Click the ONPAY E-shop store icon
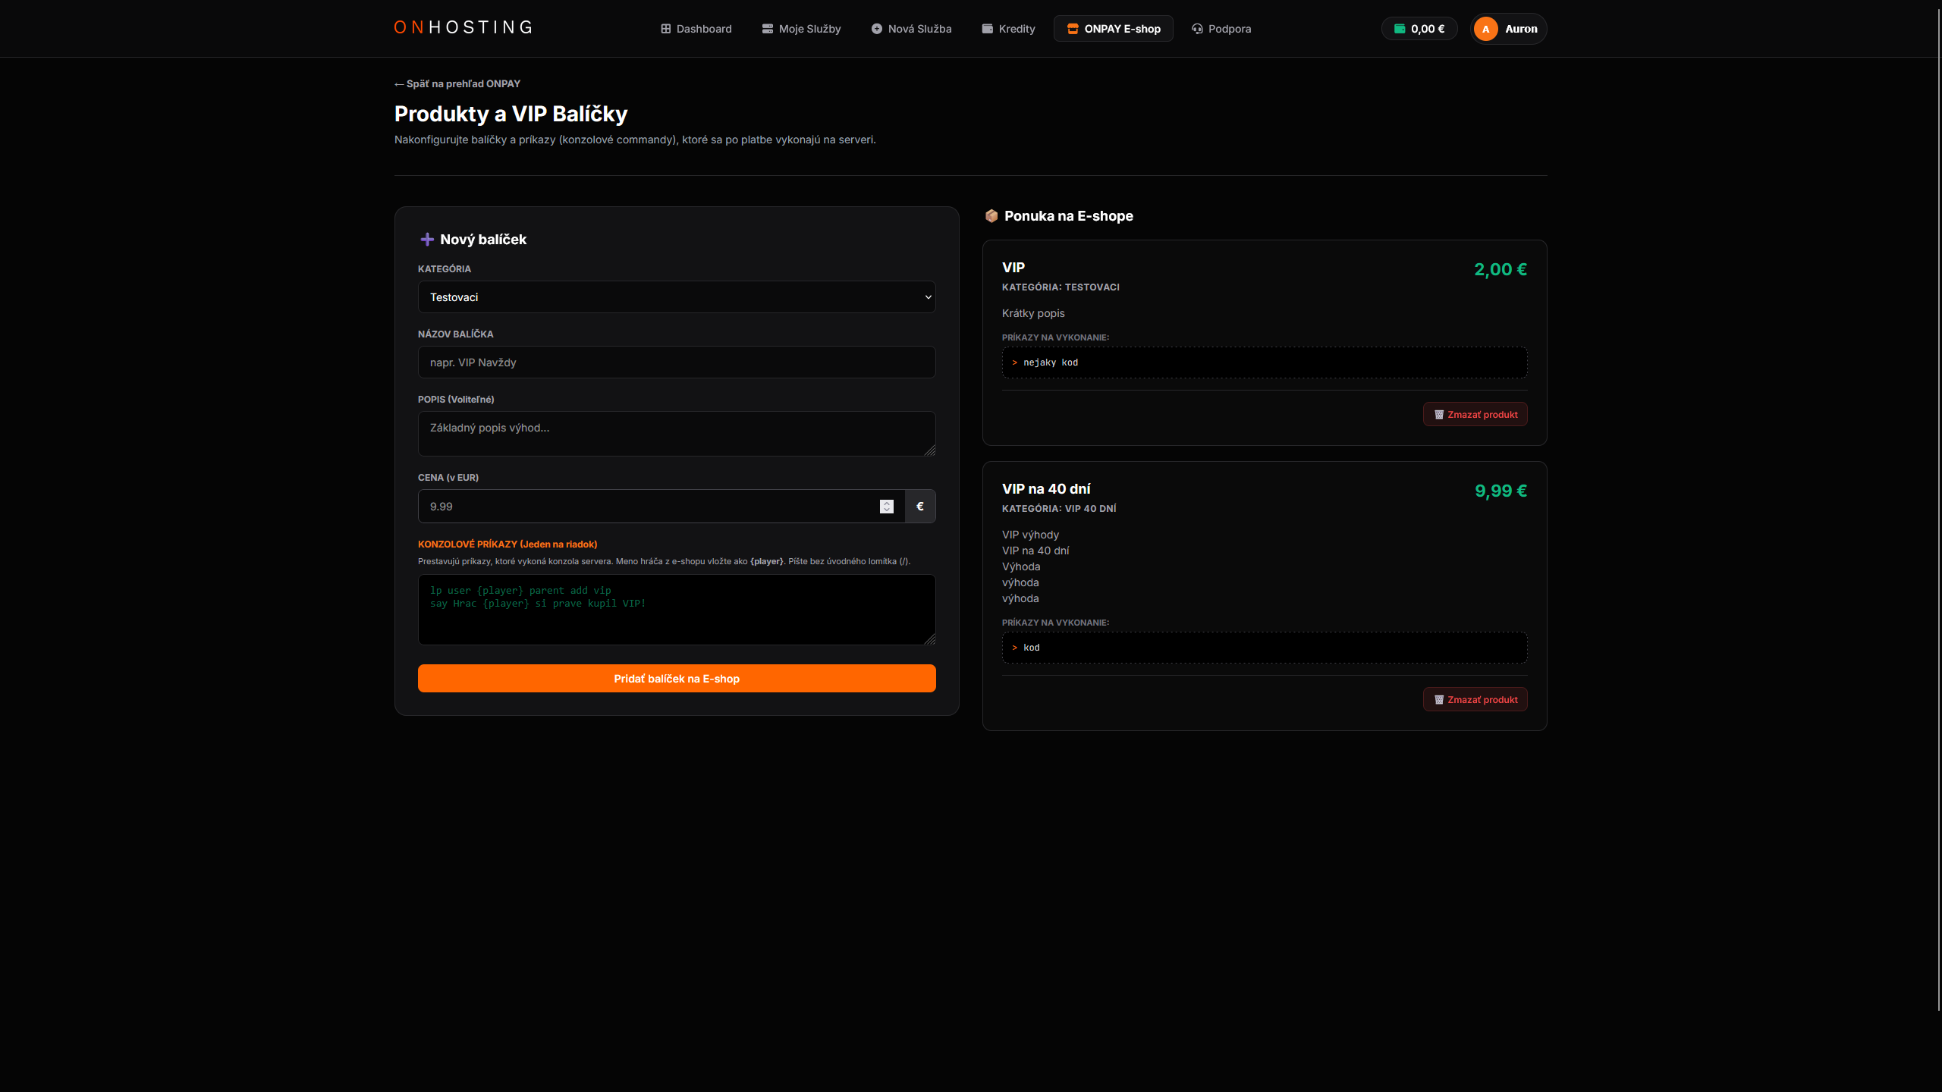Image resolution: width=1942 pixels, height=1092 pixels. click(x=1073, y=29)
